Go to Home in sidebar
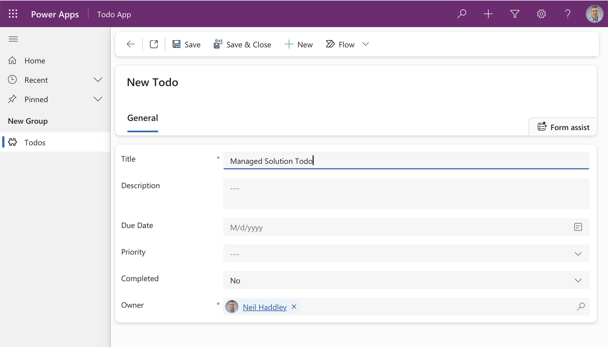Screen dimensions: 608x347 click(55, 61)
